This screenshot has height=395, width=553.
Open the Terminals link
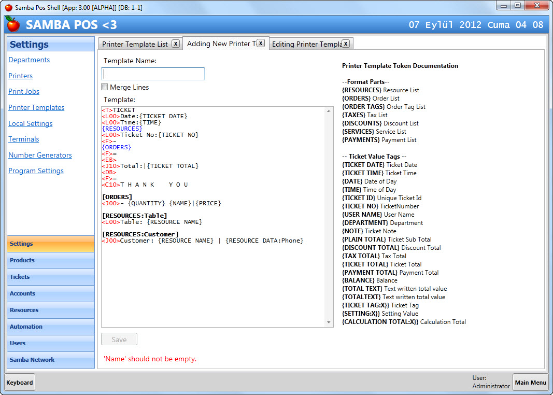[x=24, y=139]
